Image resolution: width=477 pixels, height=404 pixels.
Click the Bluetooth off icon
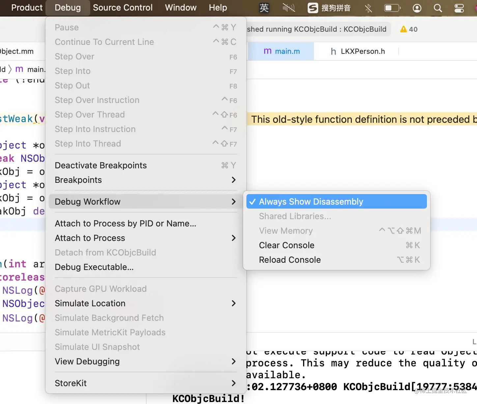[x=368, y=8]
